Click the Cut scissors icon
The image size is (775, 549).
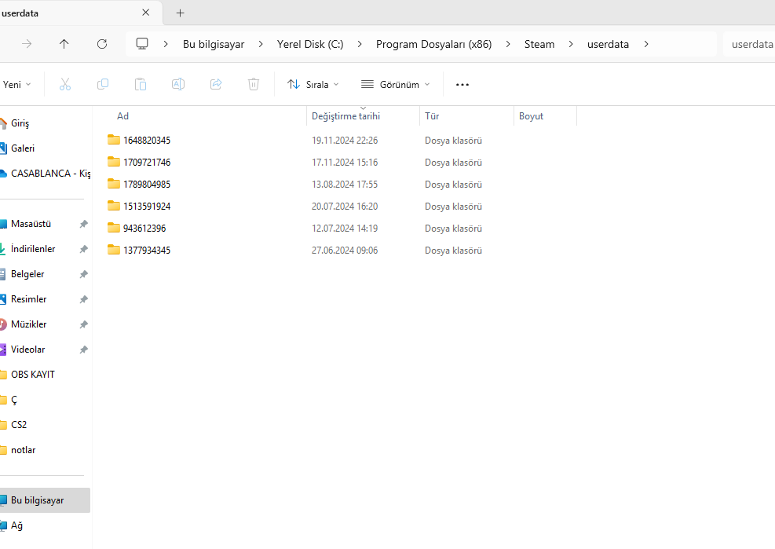point(64,85)
